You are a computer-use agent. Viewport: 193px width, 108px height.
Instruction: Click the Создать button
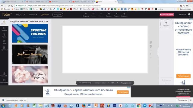pos(58,15)
